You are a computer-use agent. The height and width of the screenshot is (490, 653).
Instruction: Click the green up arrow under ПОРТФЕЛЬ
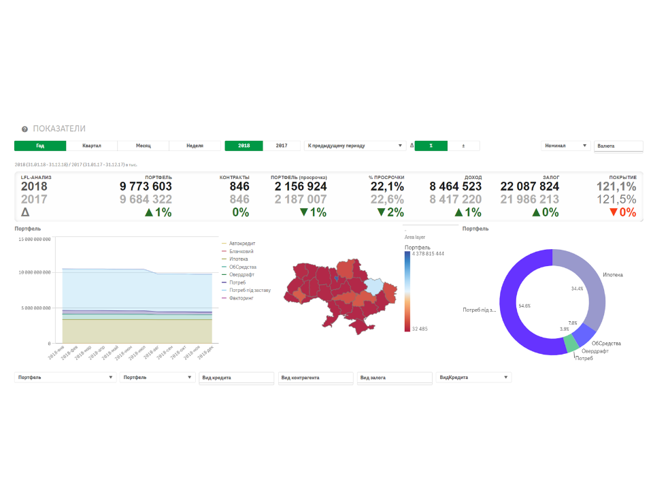pyautogui.click(x=148, y=212)
